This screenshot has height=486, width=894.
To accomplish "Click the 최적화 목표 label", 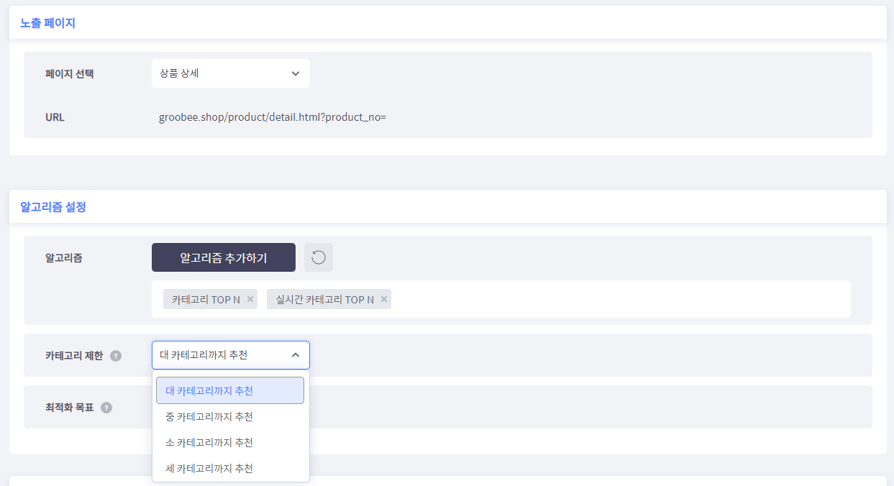I will tap(70, 408).
